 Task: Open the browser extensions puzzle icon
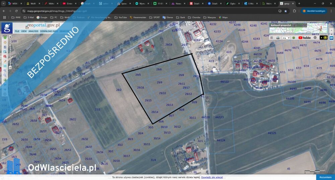(294, 11)
